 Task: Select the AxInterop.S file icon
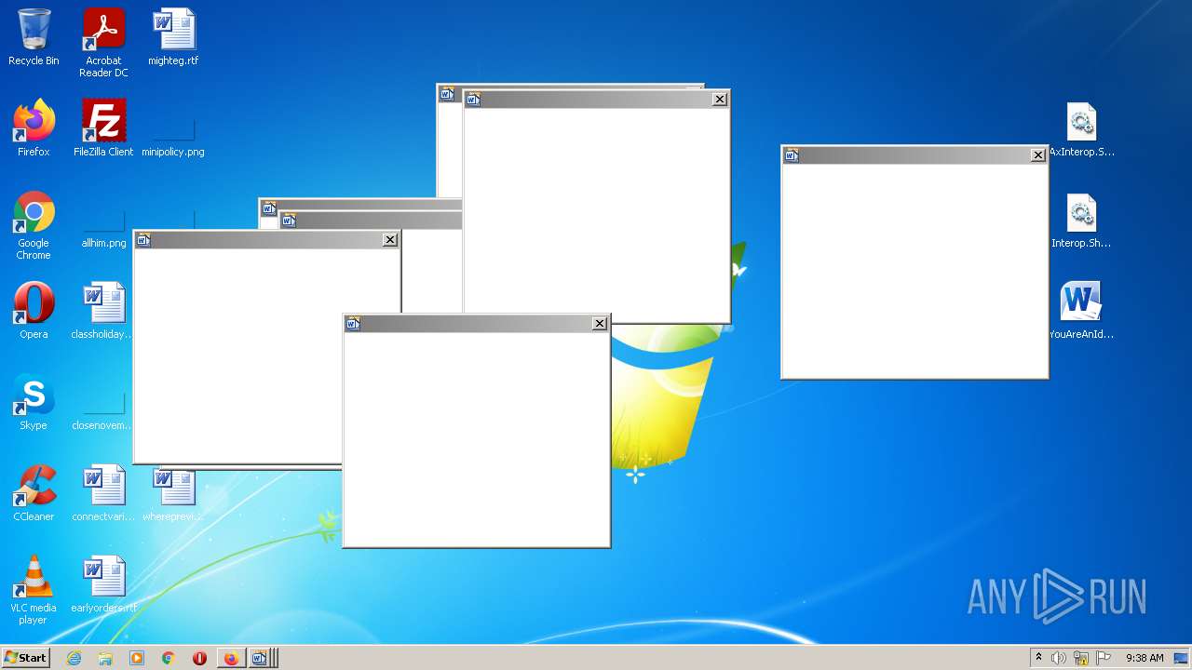tap(1081, 128)
